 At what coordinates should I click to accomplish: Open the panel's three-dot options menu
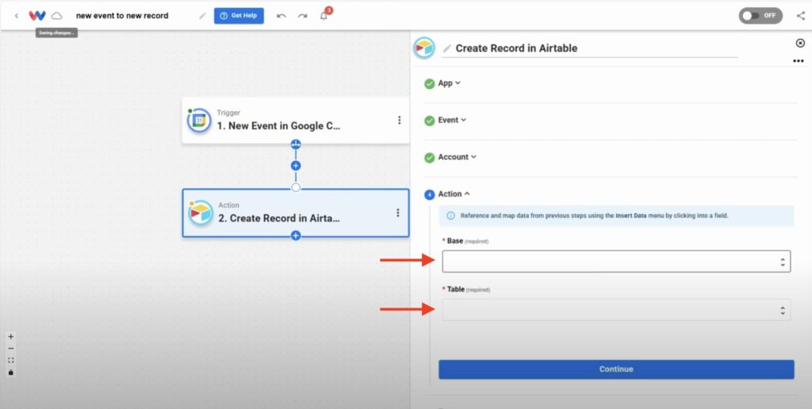(798, 61)
